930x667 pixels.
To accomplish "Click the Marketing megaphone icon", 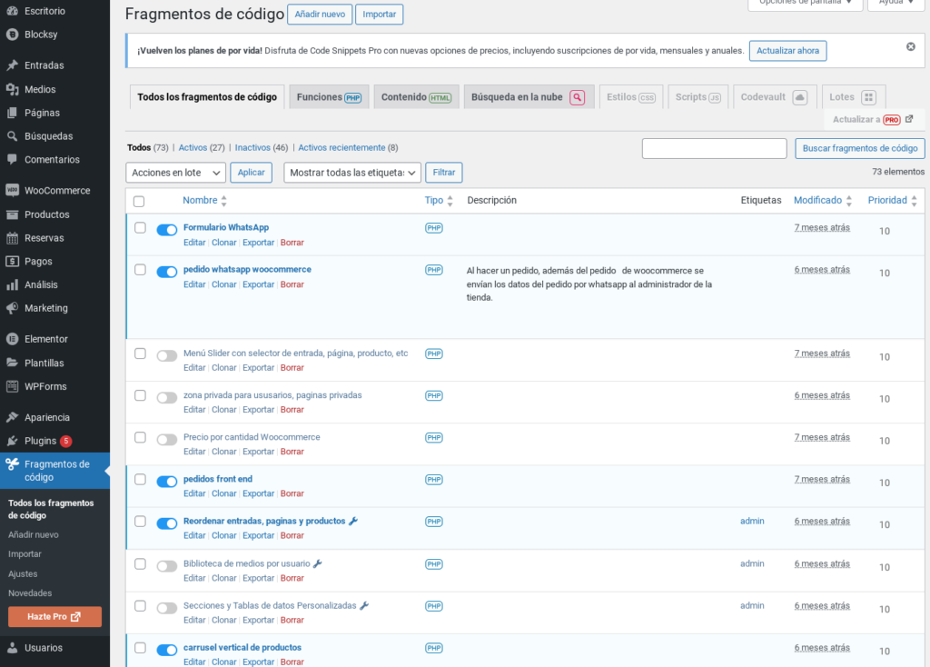I will pos(12,308).
